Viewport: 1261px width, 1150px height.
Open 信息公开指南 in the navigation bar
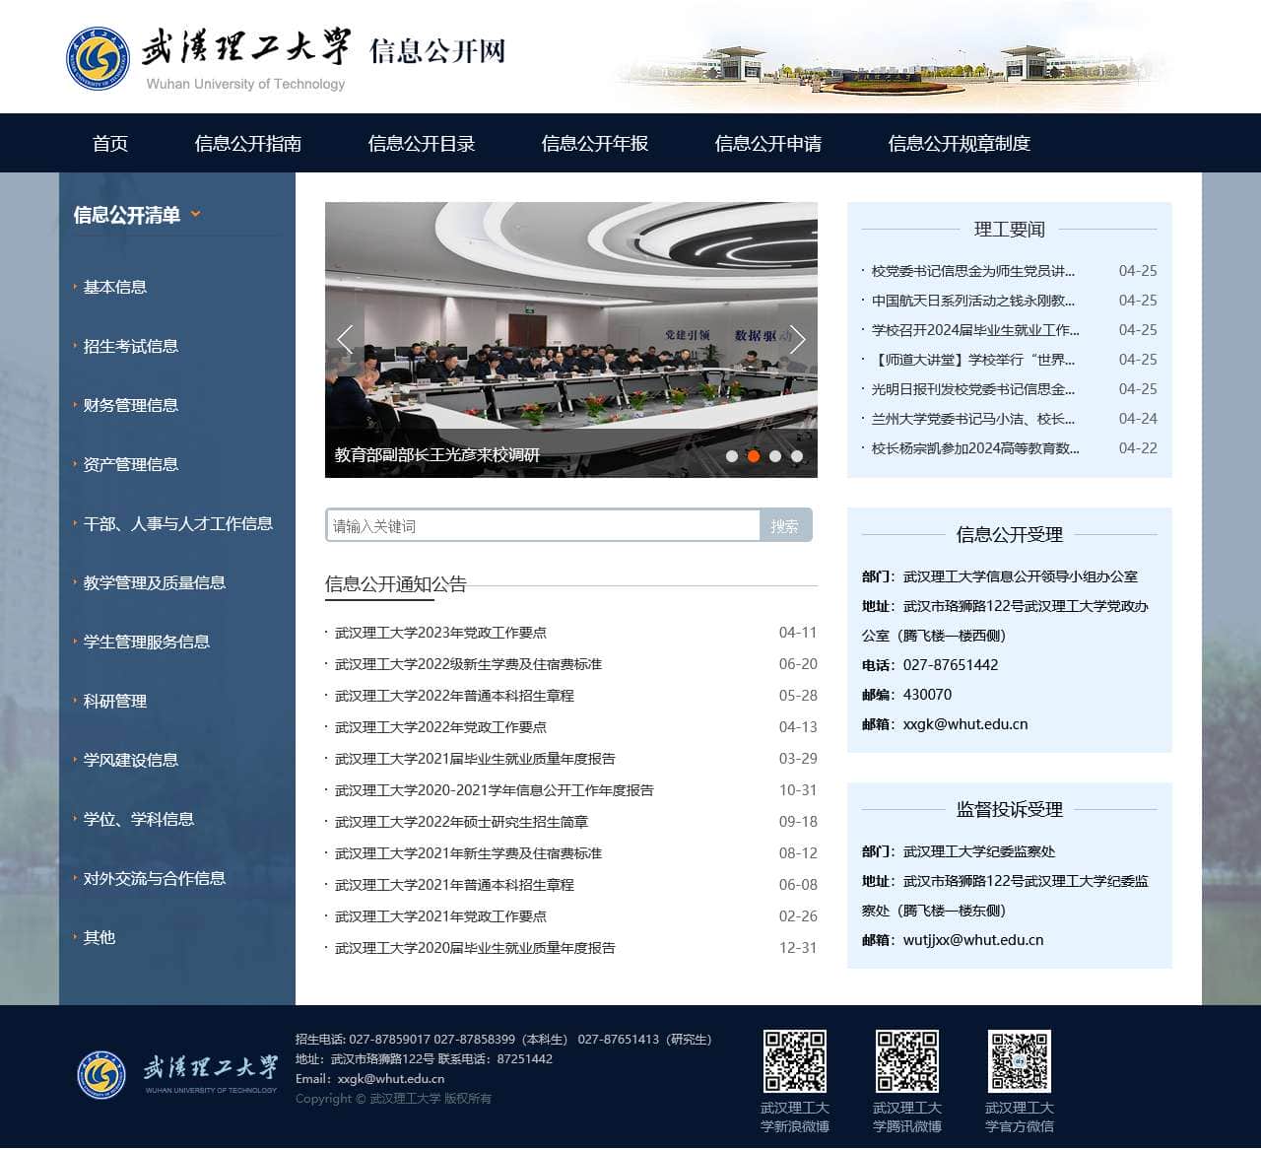[x=248, y=143]
